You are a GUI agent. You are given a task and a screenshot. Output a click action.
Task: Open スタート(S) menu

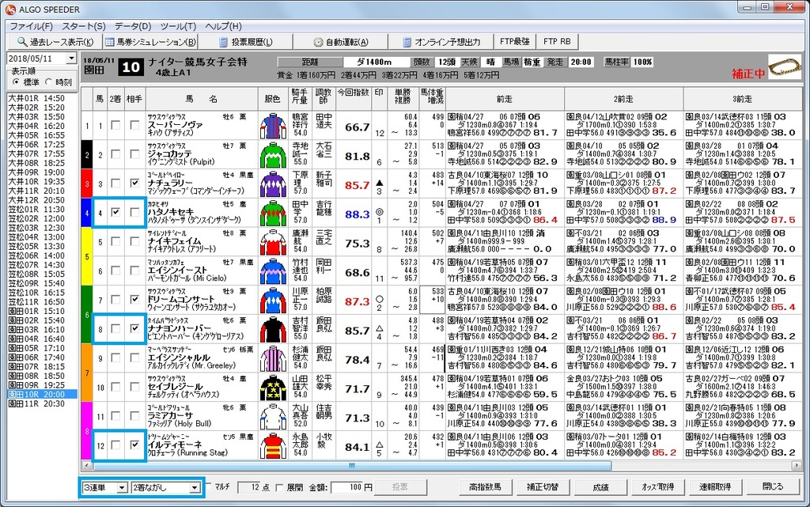84,26
